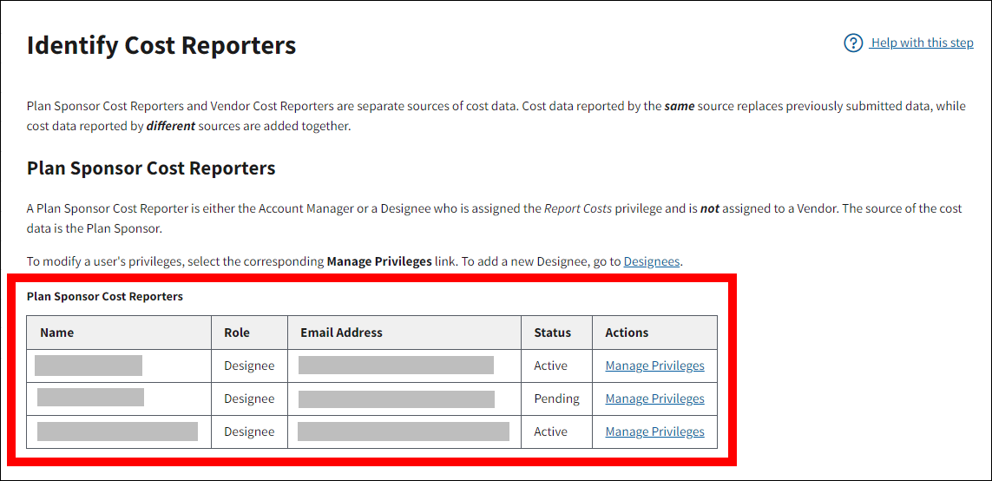Screen dimensions: 992x481
Task: Select the Designee role cell in the third row
Action: pos(249,432)
